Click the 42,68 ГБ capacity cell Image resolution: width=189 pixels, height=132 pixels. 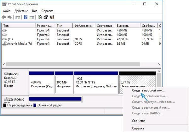[x=122, y=39]
